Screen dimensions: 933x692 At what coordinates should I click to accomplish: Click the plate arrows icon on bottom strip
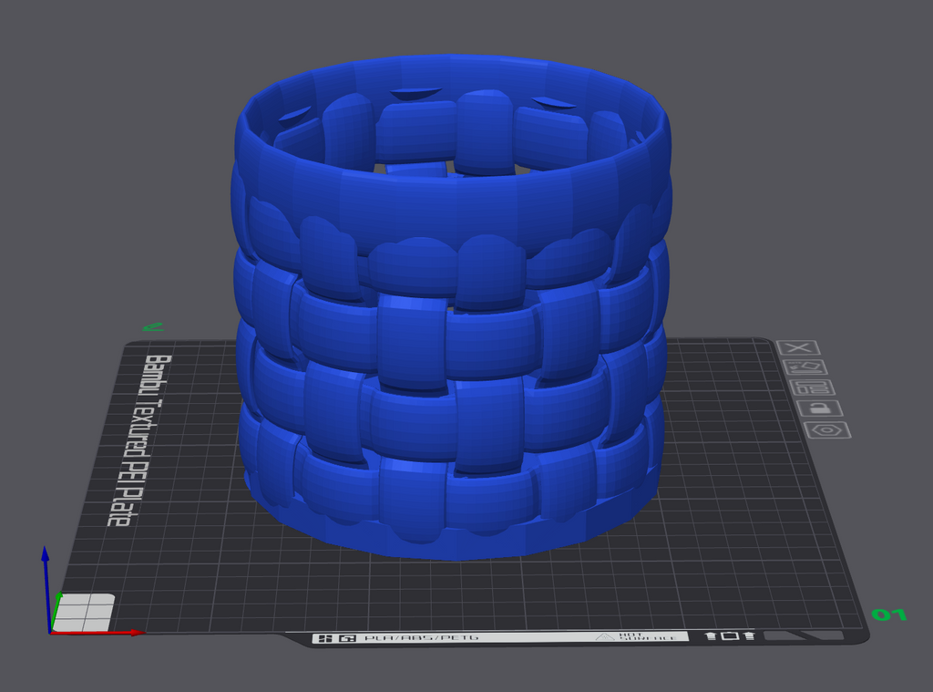click(x=730, y=636)
